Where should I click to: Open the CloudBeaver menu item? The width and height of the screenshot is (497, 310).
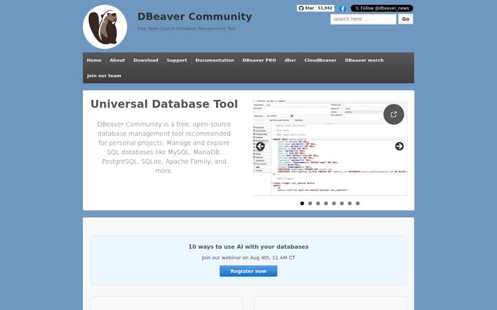pyautogui.click(x=320, y=60)
